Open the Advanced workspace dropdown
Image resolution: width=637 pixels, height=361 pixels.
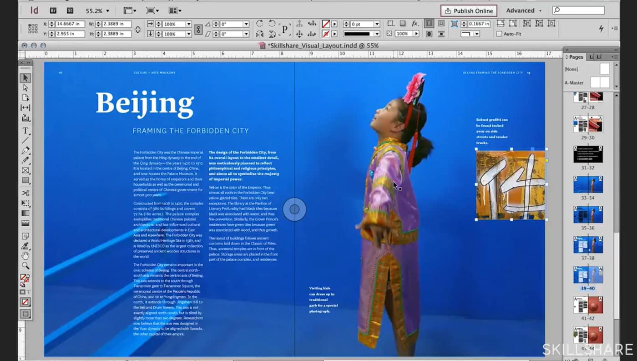pos(522,10)
